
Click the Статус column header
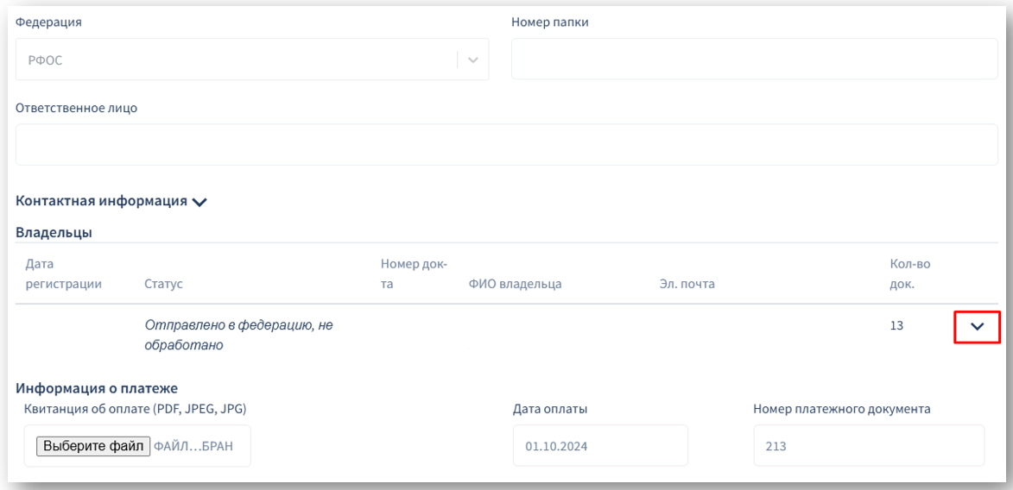(x=162, y=283)
